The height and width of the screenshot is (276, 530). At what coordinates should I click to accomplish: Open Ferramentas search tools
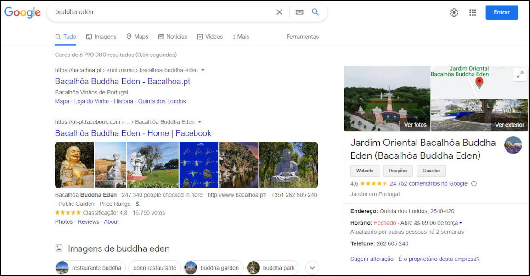[303, 37]
